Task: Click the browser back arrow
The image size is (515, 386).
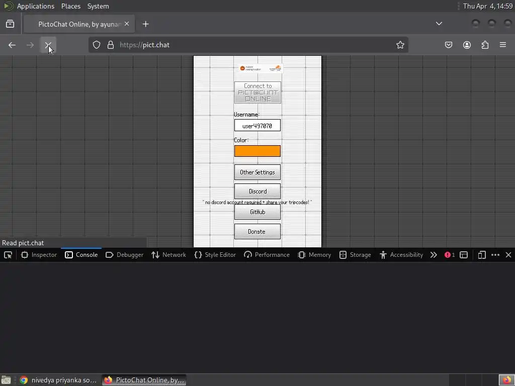Action: pos(12,45)
